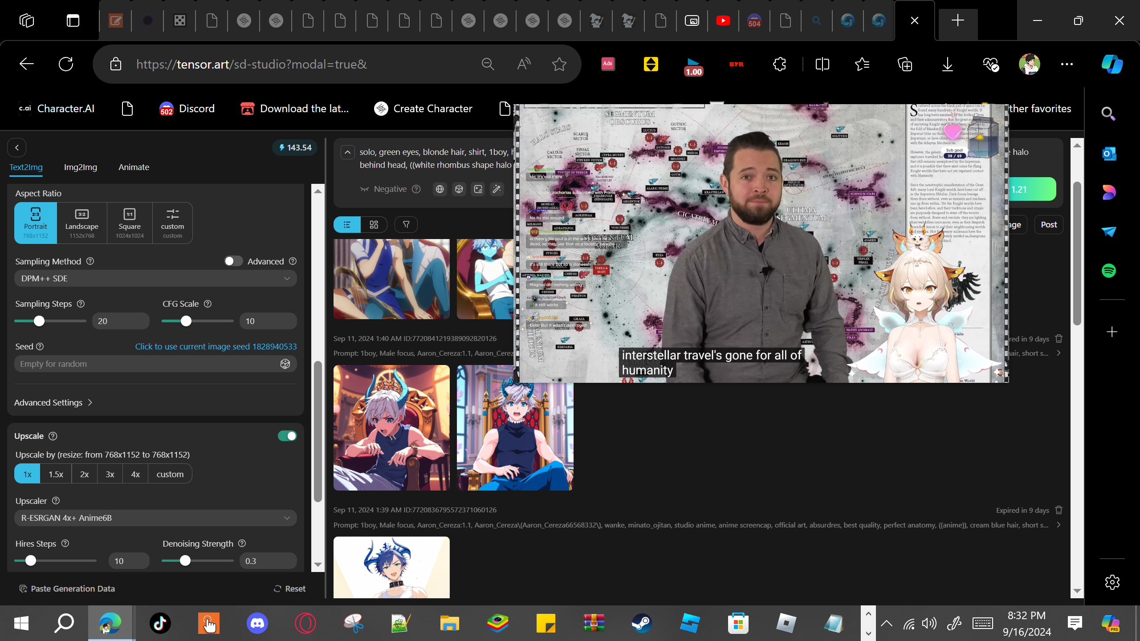Screen dimensions: 1140x641
Task: Select Portrait 768x1152 aspect ratio
Action: 36,223
